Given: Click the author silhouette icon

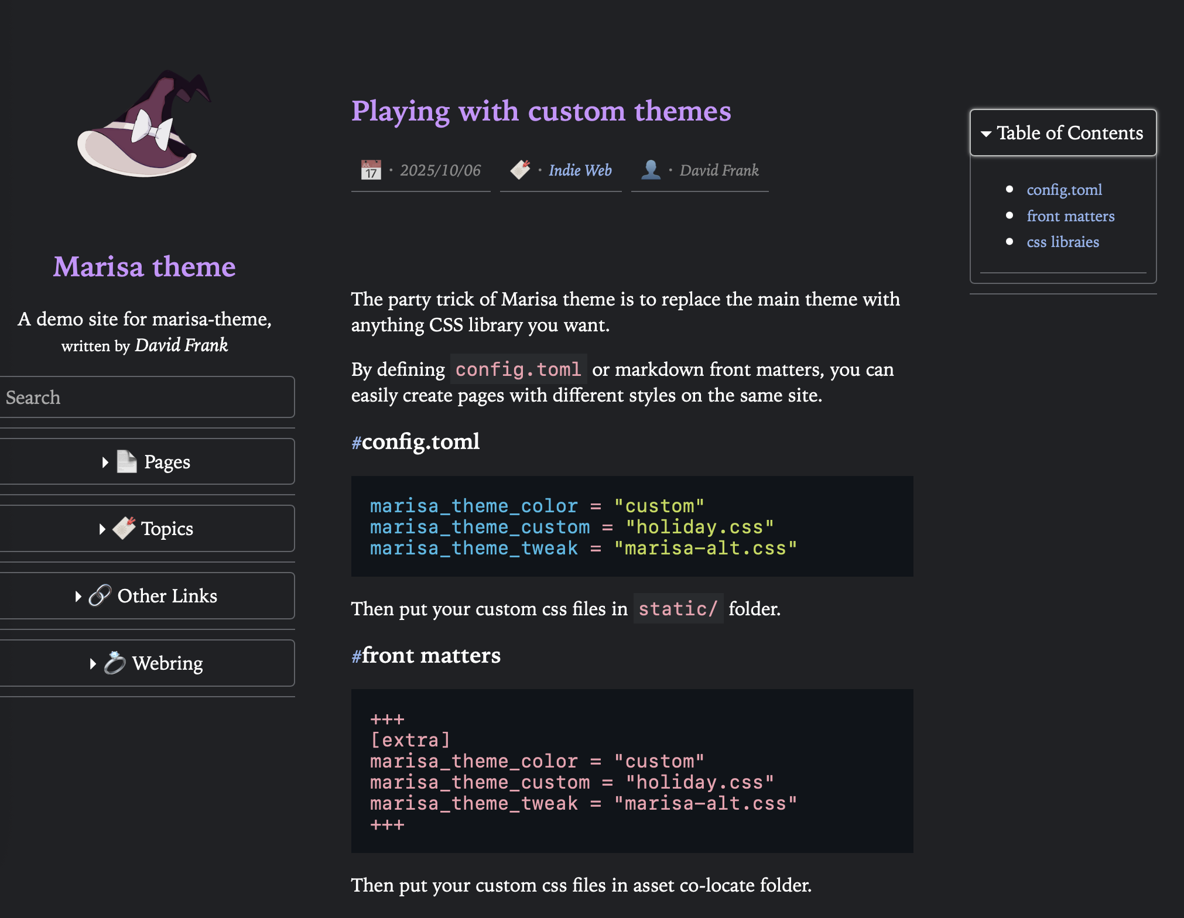Looking at the screenshot, I should pos(651,170).
